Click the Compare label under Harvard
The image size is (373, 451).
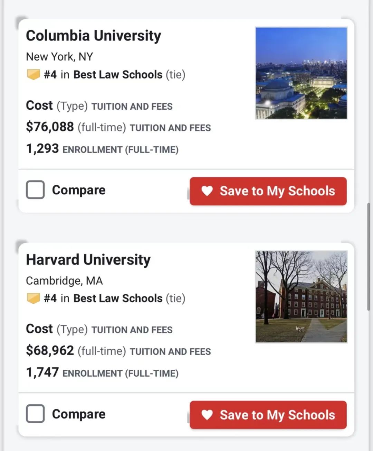point(79,414)
